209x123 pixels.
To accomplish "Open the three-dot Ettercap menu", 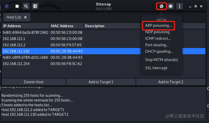I will click(x=179, y=6).
